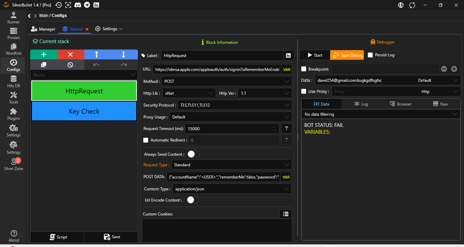The height and width of the screenshot is (247, 464).
Task: Move the selected block up
Action: tap(97, 55)
